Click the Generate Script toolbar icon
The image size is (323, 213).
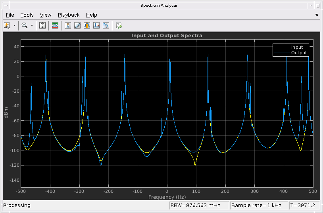click(119, 25)
